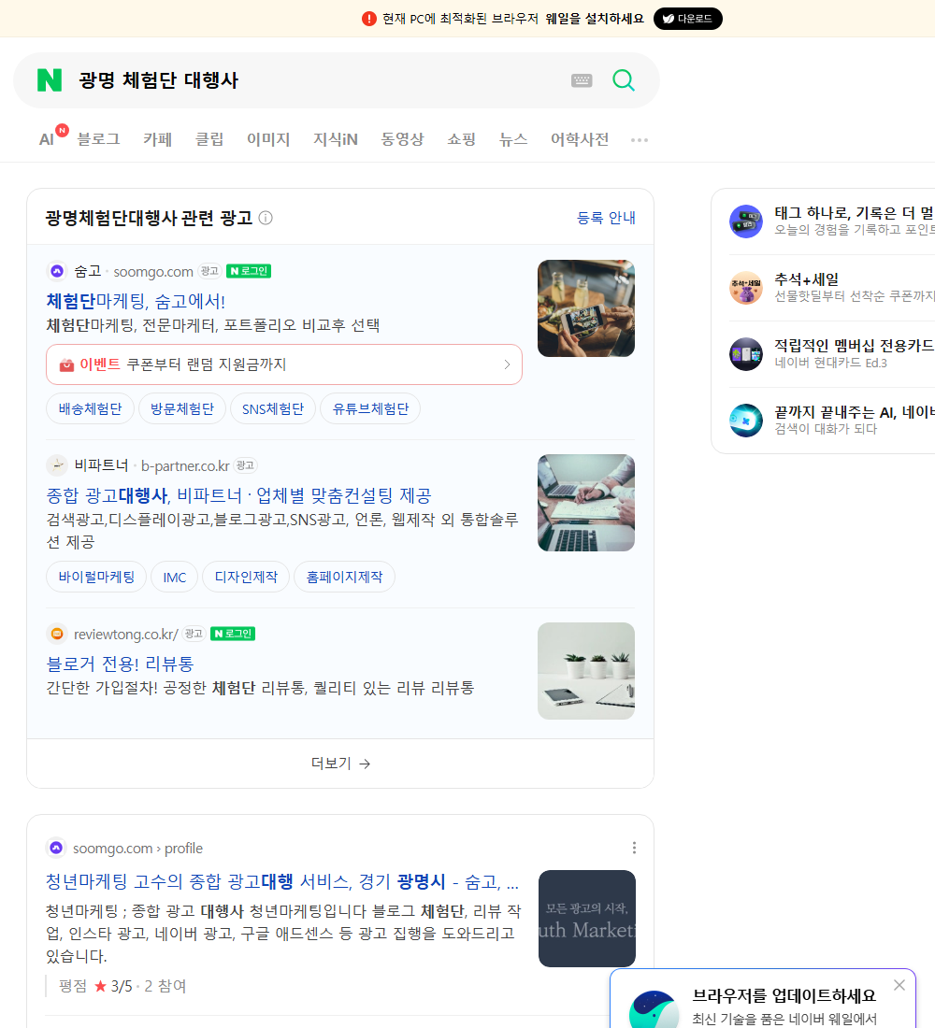The image size is (935, 1028).
Task: Select the 배송체험단 chip
Action: click(x=91, y=409)
